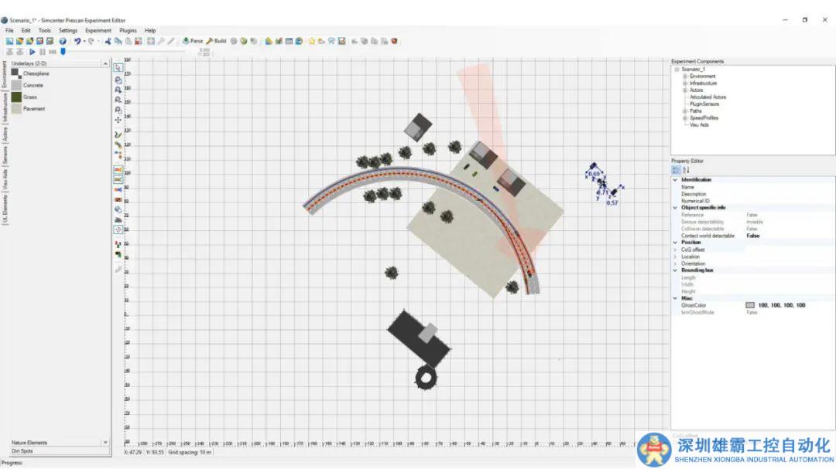
Task: Expand the Location property row
Action: pos(673,257)
